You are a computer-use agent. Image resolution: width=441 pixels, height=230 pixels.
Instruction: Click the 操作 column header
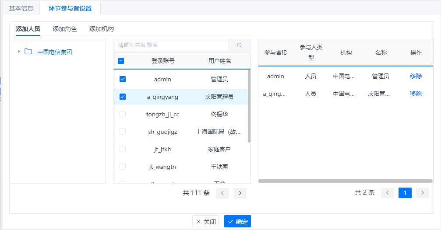click(x=416, y=52)
